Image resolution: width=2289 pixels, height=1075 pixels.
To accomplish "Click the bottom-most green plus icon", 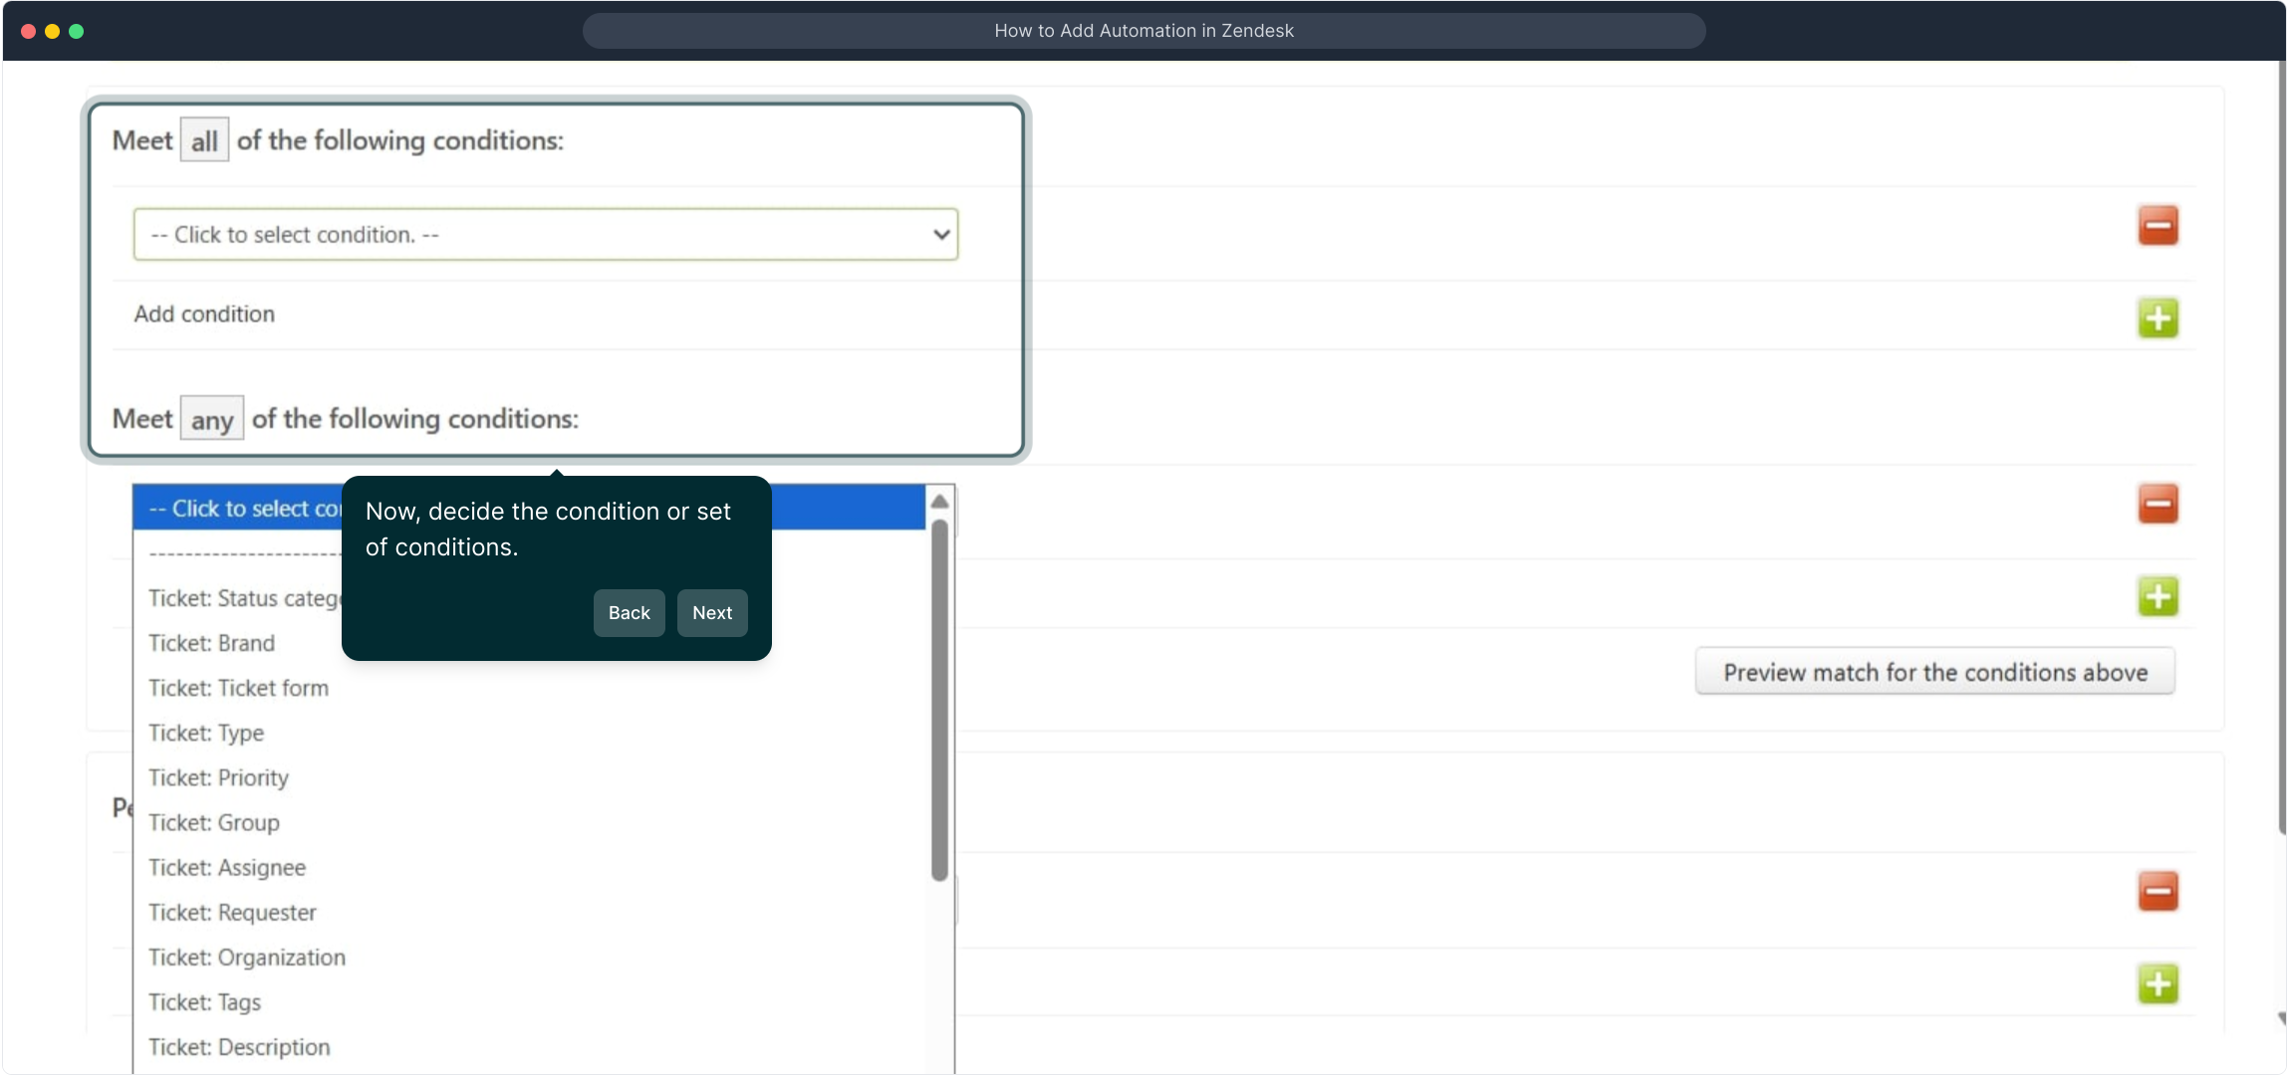I will [x=2158, y=983].
